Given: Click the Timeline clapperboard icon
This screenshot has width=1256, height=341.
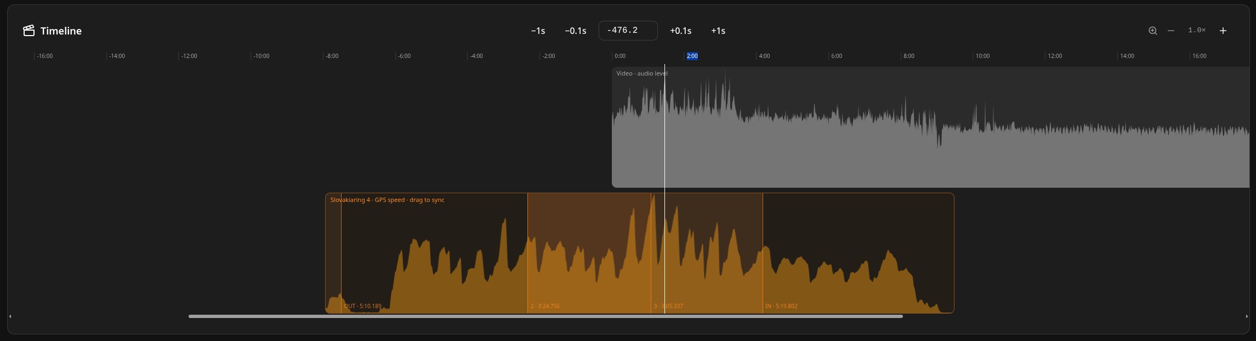Looking at the screenshot, I should pos(29,31).
